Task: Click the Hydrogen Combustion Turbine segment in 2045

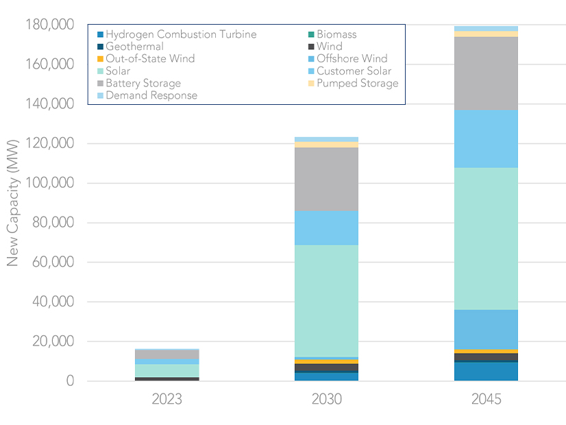Action: coord(485,372)
